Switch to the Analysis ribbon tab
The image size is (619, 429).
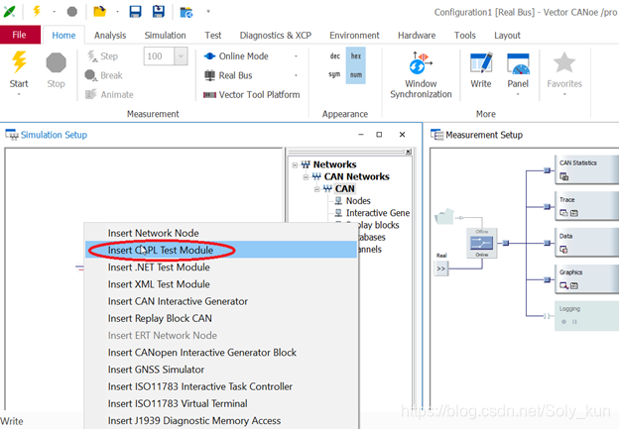pos(110,35)
